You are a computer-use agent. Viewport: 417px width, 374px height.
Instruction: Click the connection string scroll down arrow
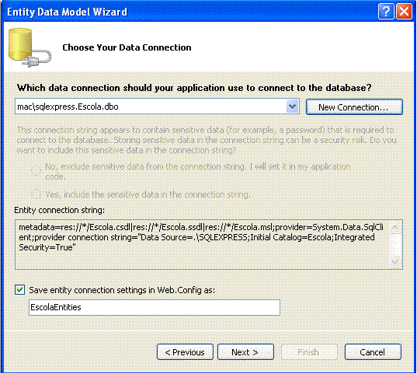tap(395, 261)
